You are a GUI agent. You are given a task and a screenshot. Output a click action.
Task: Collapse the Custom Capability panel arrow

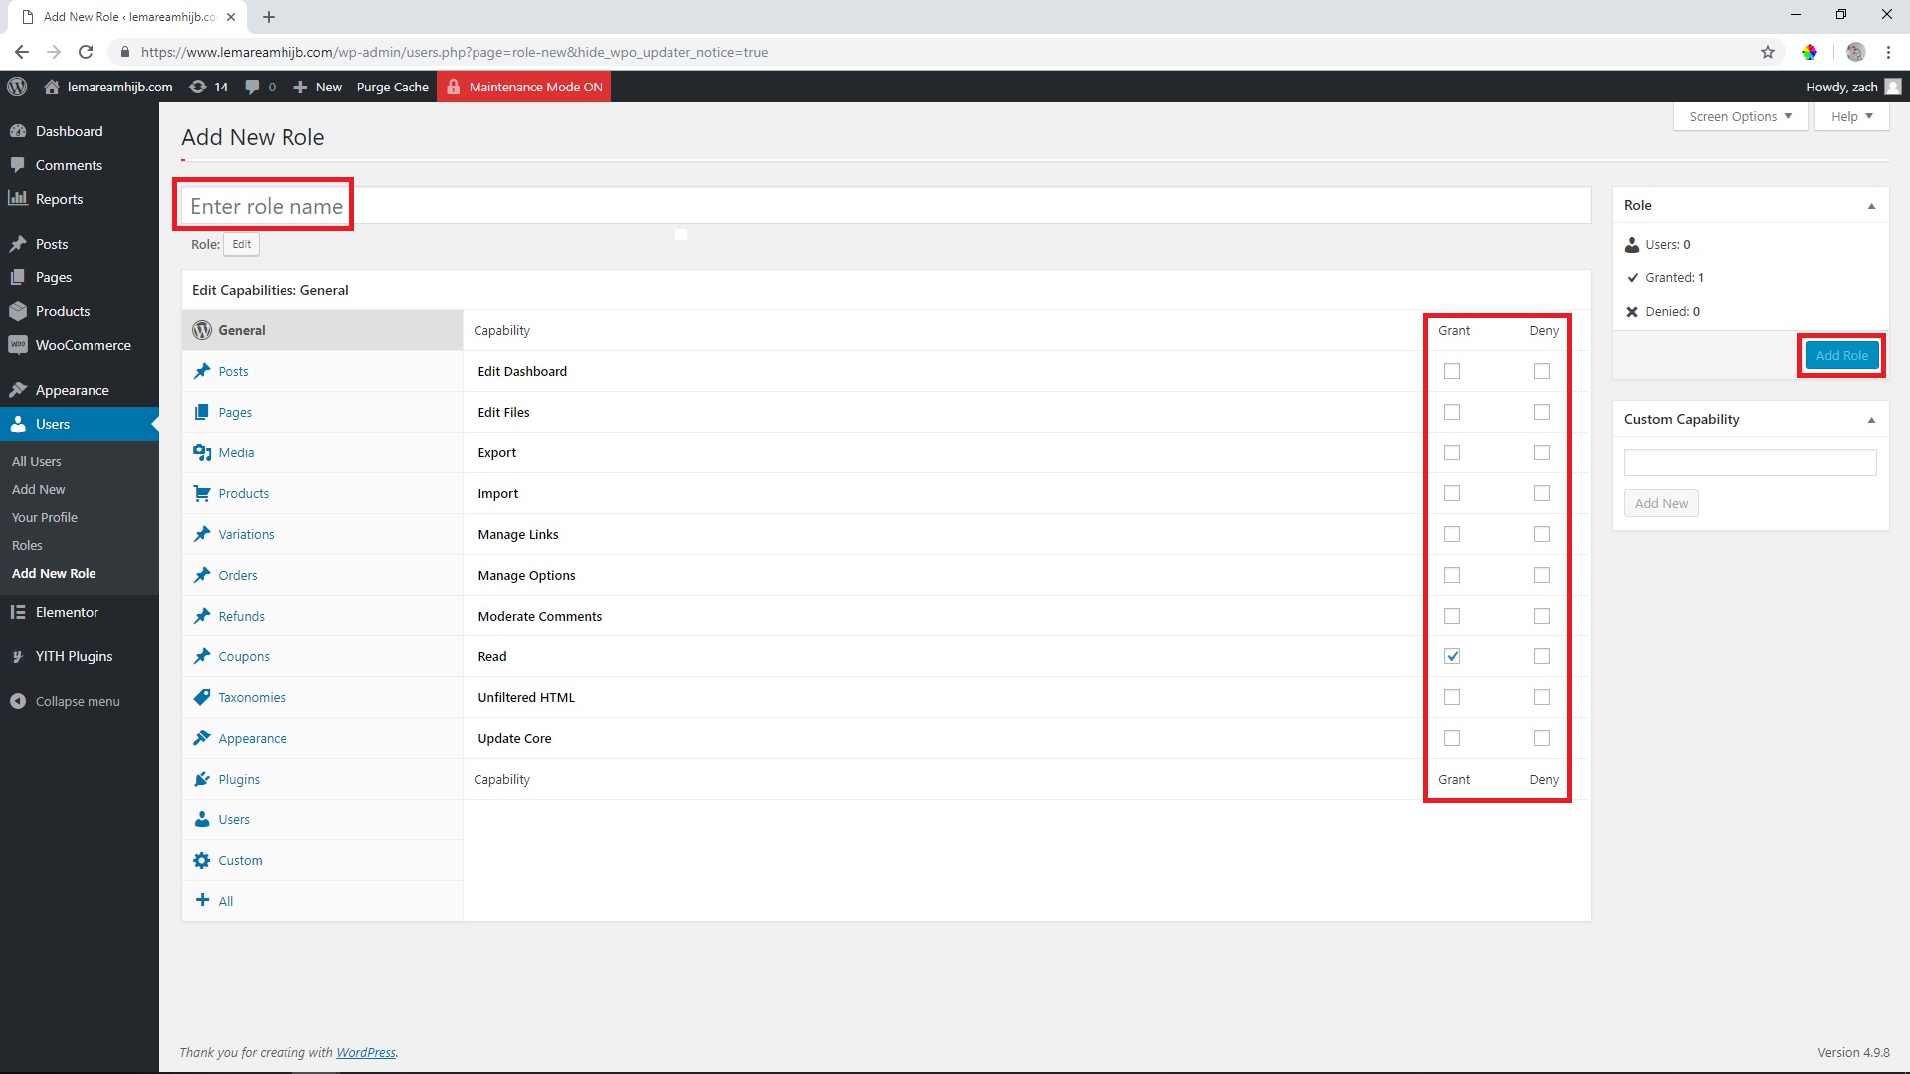[x=1871, y=420]
